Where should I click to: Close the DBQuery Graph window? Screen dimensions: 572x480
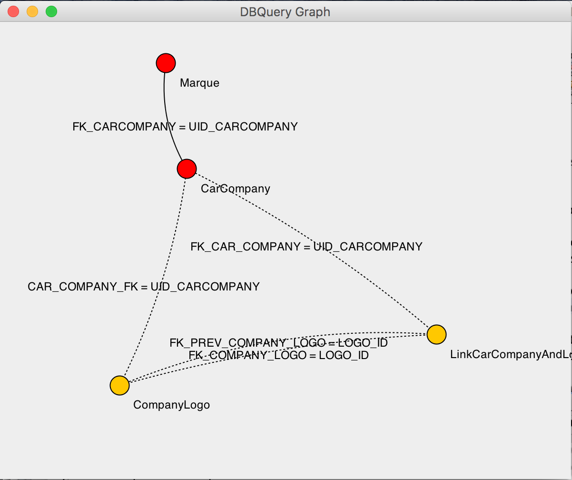[x=13, y=12]
